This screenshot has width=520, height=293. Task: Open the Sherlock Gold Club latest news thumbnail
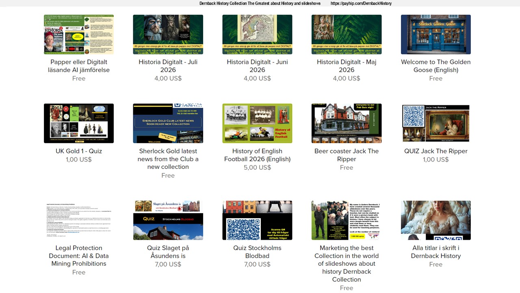[168, 123]
